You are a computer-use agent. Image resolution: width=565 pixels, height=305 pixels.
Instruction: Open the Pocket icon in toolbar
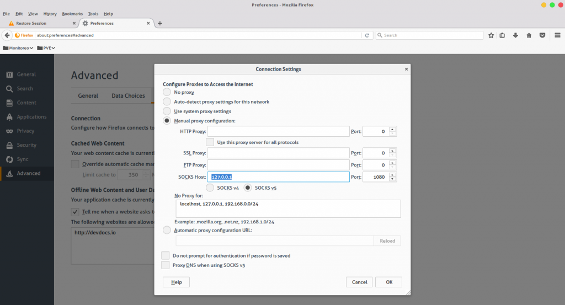[x=542, y=35]
